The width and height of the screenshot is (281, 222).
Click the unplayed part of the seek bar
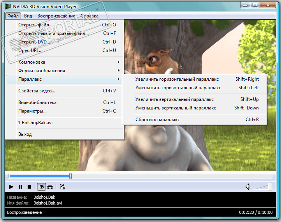click(172, 176)
